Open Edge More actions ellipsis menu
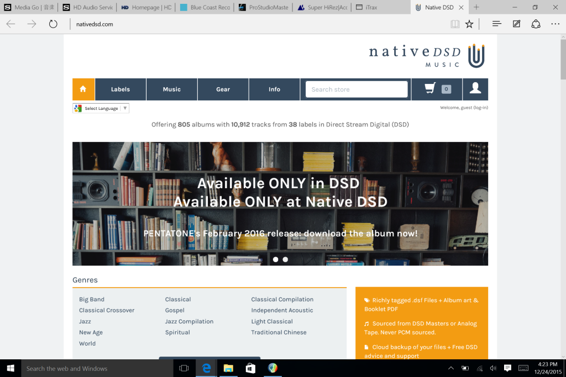Image resolution: width=566 pixels, height=377 pixels. click(x=555, y=24)
